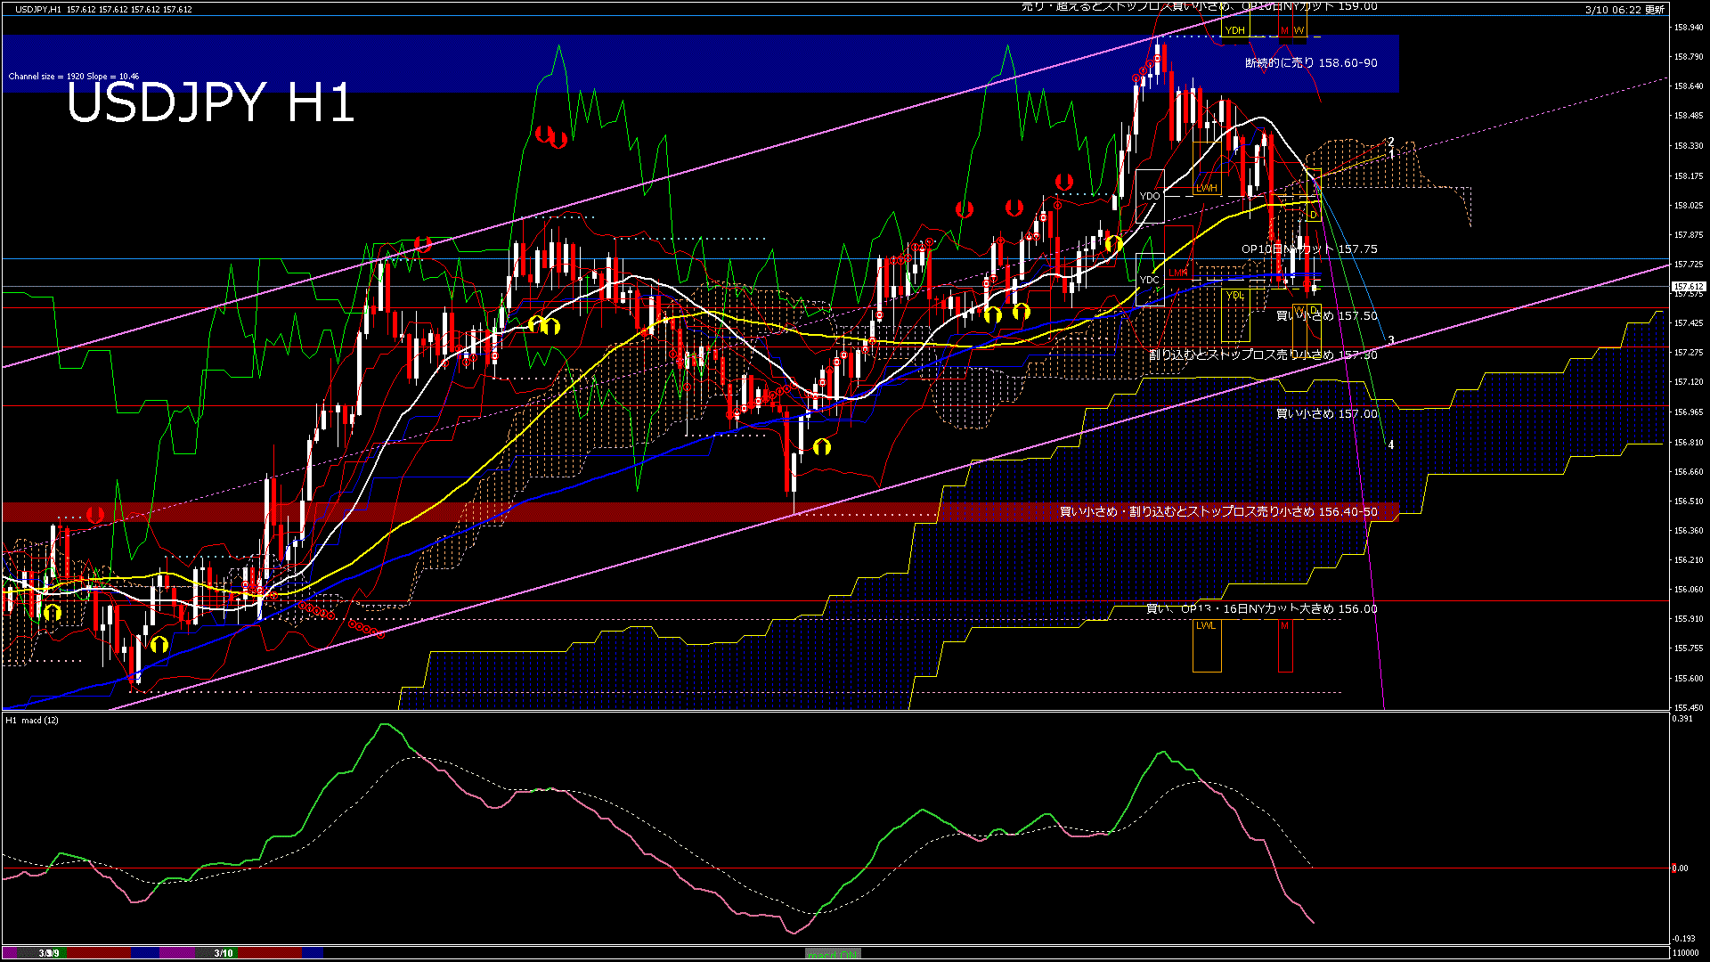Click the YDH yellow box label
1710x962 pixels.
pos(1234,30)
